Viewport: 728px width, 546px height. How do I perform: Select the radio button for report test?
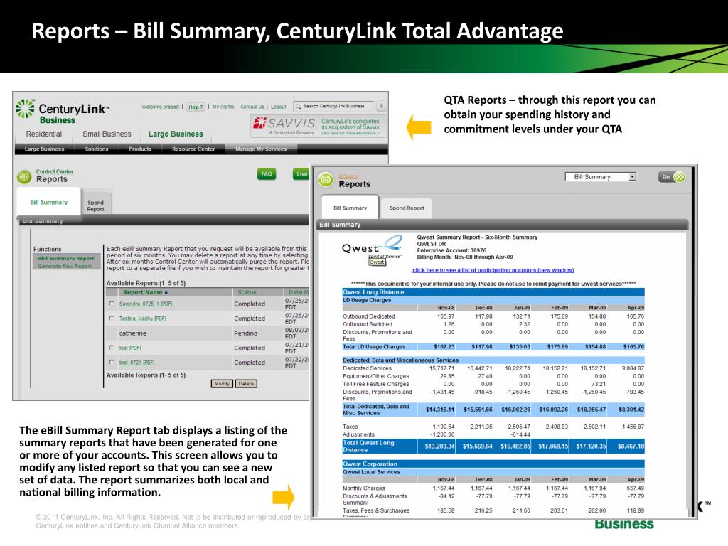click(112, 348)
